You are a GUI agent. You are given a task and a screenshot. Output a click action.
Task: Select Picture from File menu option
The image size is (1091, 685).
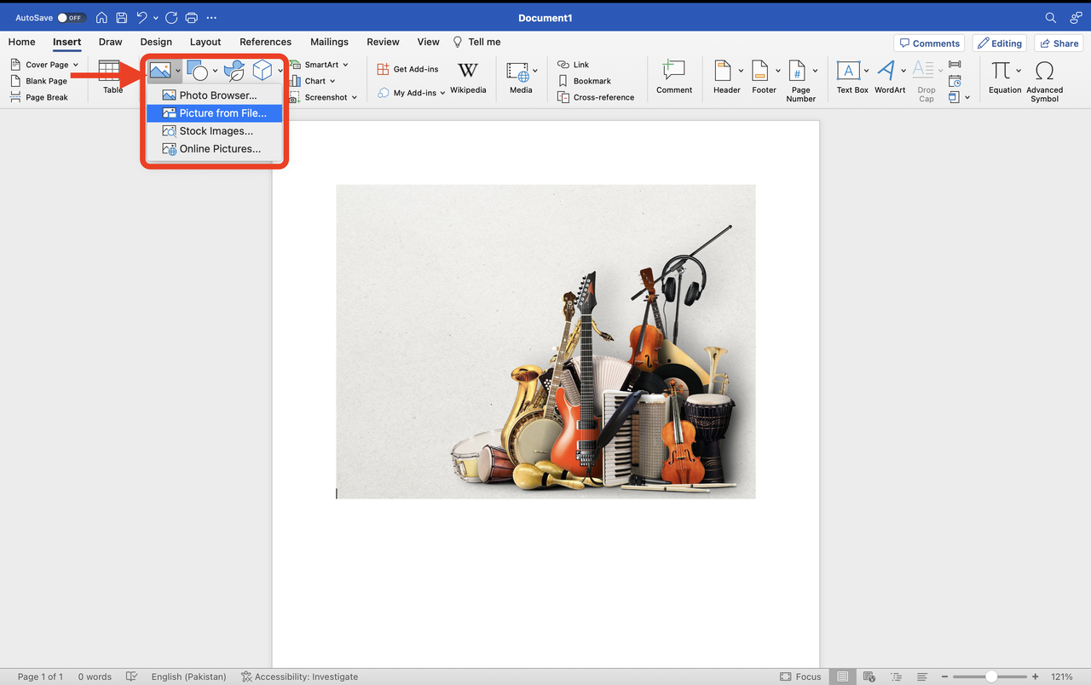pyautogui.click(x=222, y=113)
